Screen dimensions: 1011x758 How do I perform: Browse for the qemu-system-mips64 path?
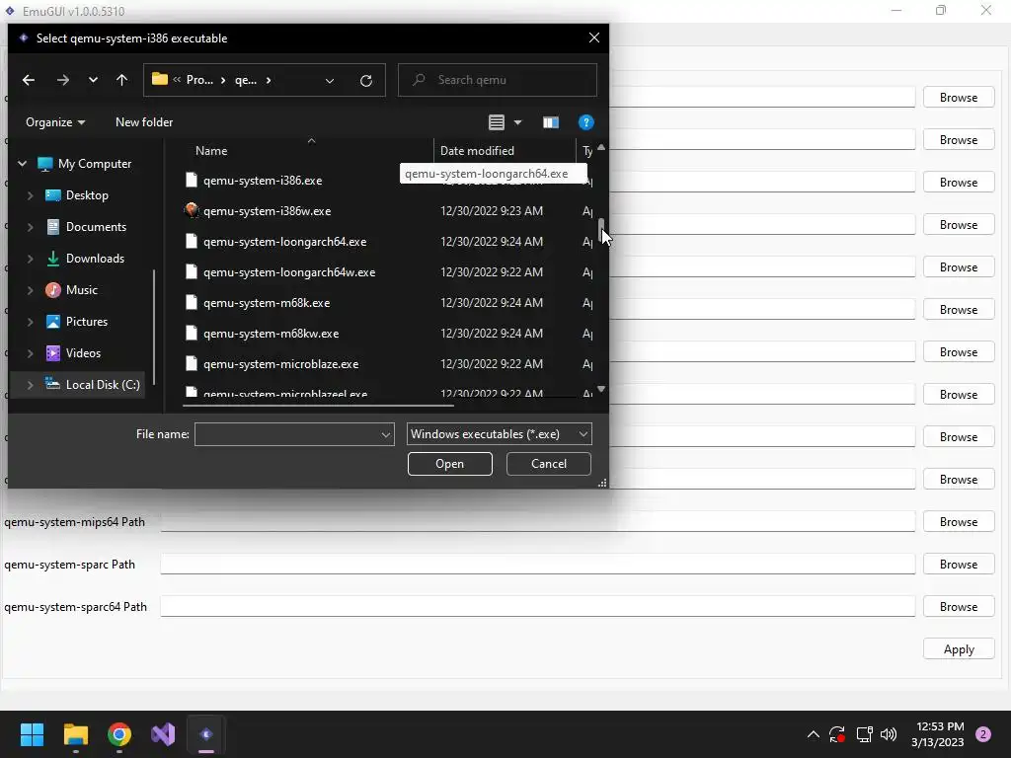pyautogui.click(x=958, y=522)
